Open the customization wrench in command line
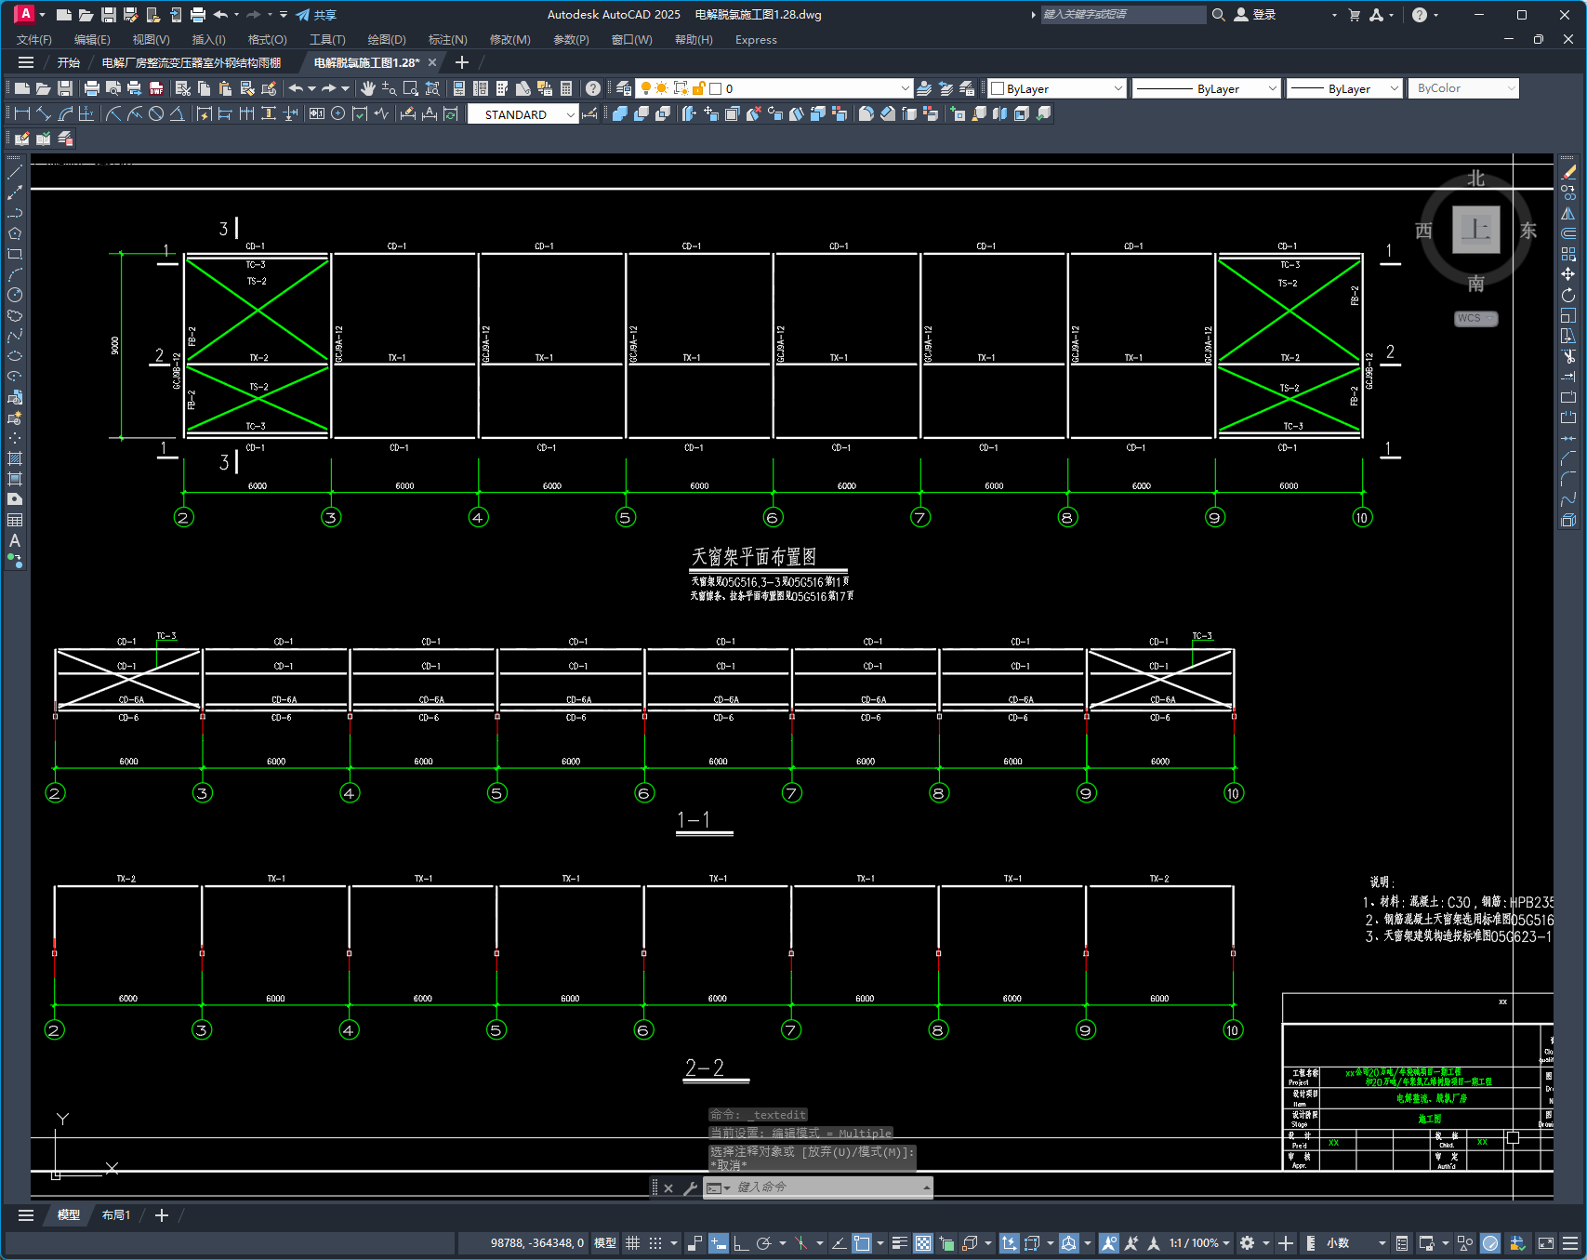The image size is (1587, 1260). tap(690, 1187)
